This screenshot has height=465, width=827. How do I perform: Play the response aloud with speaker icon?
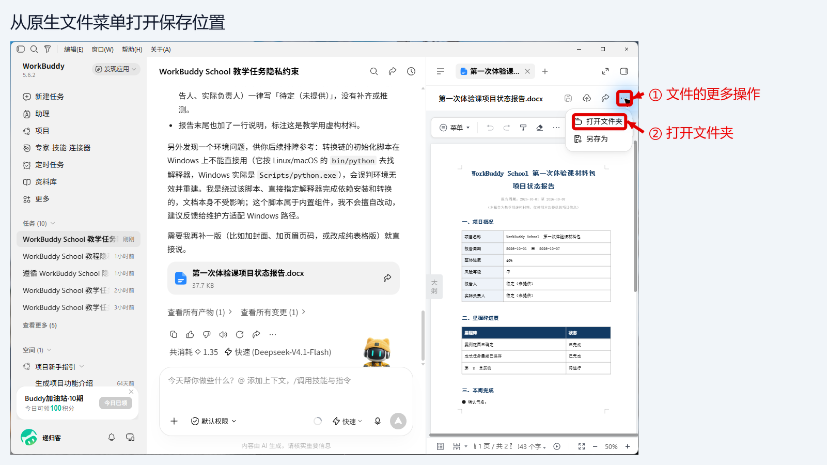pyautogui.click(x=223, y=334)
